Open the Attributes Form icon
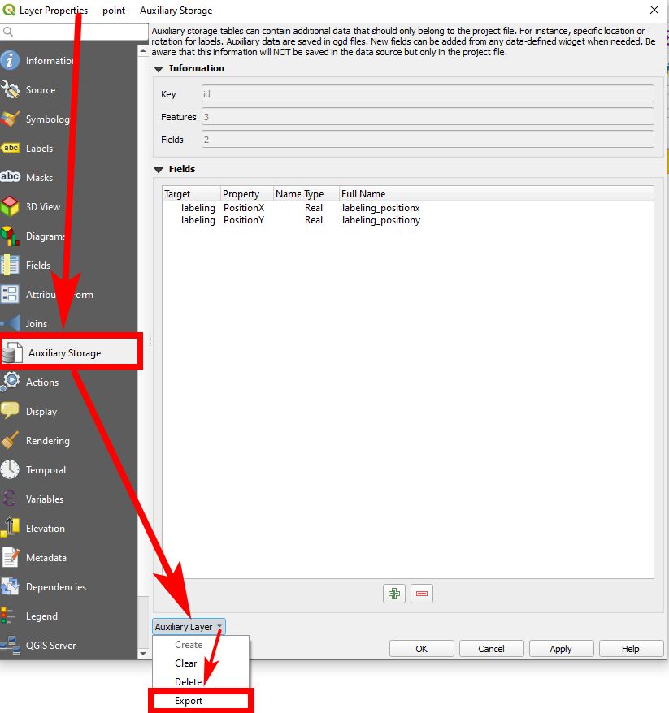 point(10,294)
